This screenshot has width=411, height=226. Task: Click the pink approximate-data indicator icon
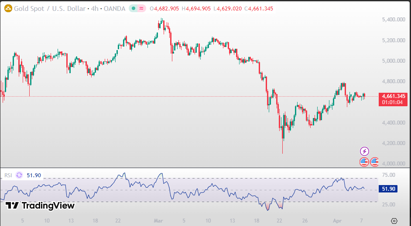142,8
